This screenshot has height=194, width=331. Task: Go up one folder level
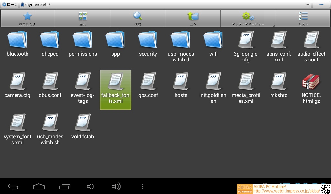193,18
